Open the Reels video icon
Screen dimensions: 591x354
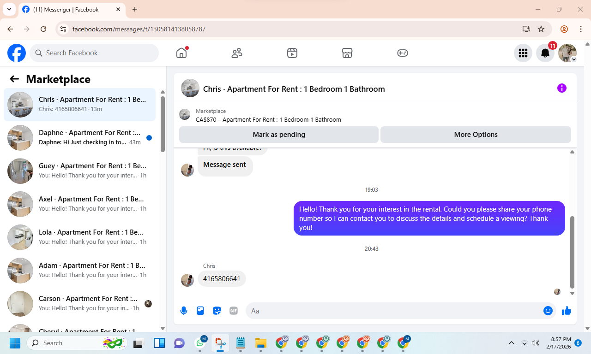coord(292,53)
